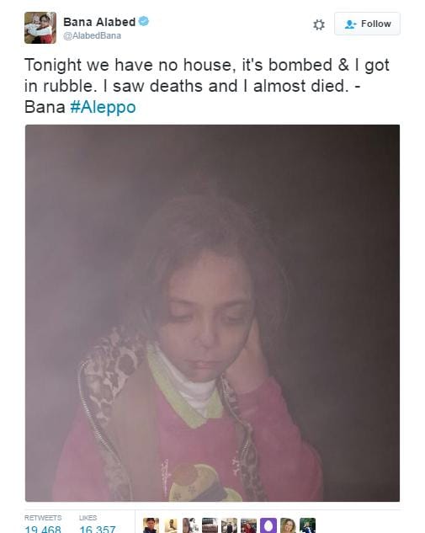The width and height of the screenshot is (425, 533).
Task: Enlarge the photo of the girl in the tweet
Action: (x=212, y=313)
